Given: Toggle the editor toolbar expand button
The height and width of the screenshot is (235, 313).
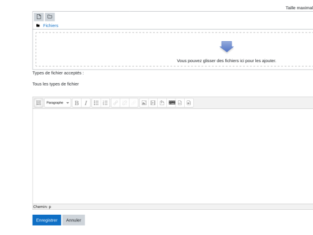Looking at the screenshot, I should 39,103.
